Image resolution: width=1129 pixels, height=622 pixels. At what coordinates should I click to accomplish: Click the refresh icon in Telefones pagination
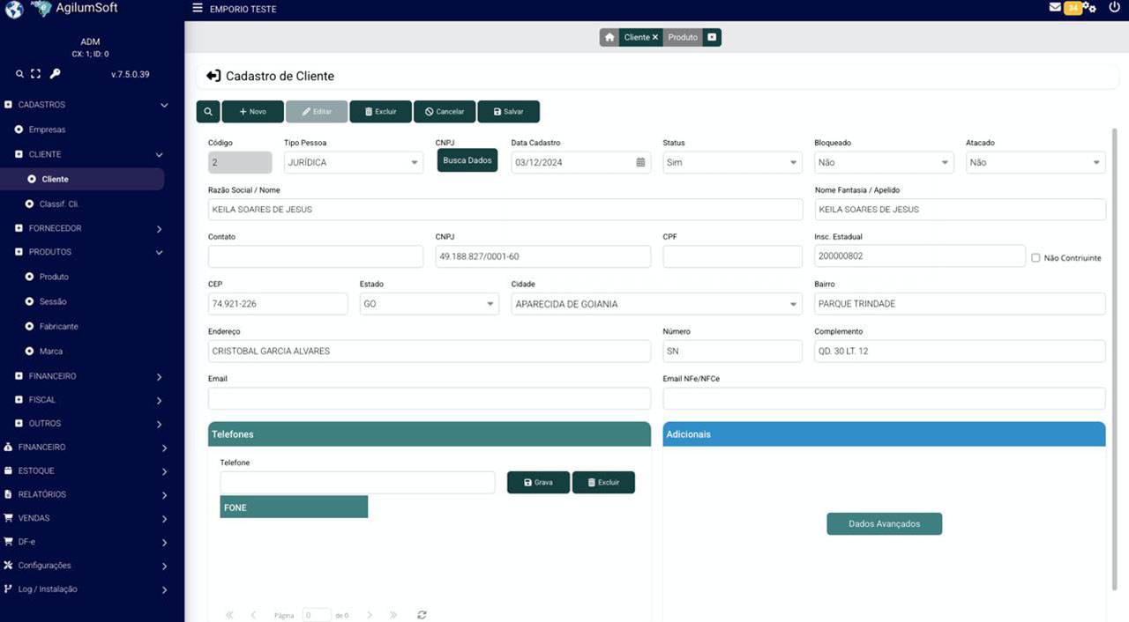(422, 615)
